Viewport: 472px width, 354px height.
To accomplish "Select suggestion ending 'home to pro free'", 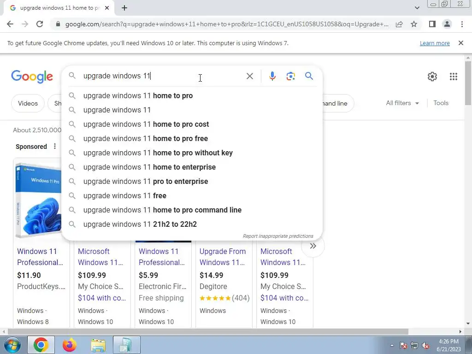I will 192,138.
